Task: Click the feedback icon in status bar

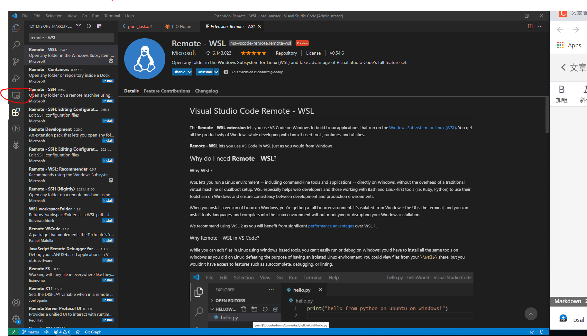Action: pyautogui.click(x=532, y=332)
